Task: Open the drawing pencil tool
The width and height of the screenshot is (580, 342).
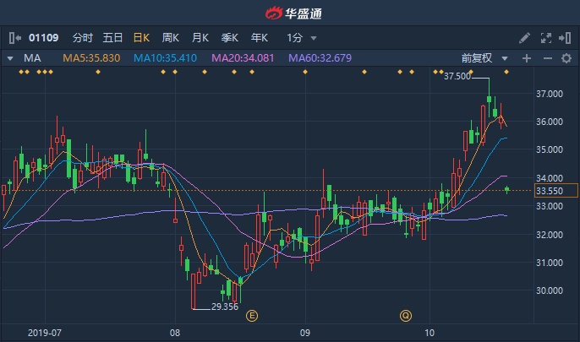Action: click(x=525, y=38)
